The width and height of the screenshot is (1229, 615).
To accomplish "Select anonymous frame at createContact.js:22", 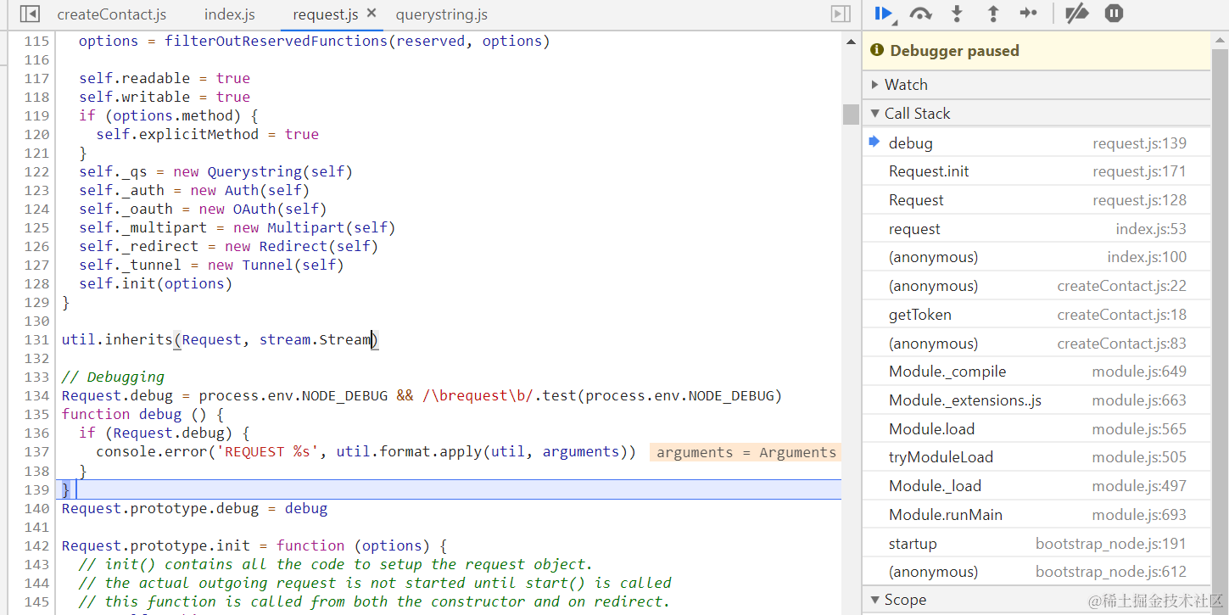I will pyautogui.click(x=1036, y=286).
